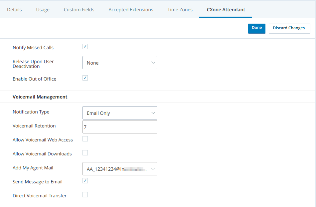Viewport: 316px width, 207px height.
Task: Click the Discard Changes button
Action: [x=289, y=28]
